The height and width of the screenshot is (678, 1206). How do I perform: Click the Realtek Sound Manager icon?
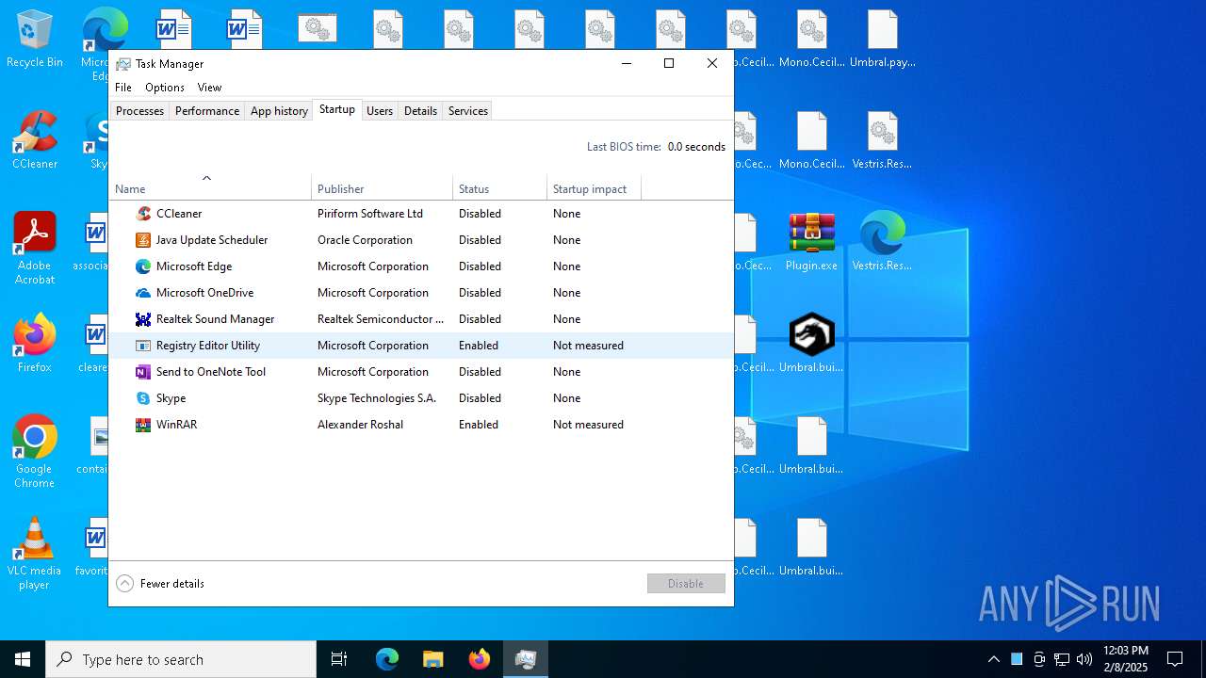143,319
